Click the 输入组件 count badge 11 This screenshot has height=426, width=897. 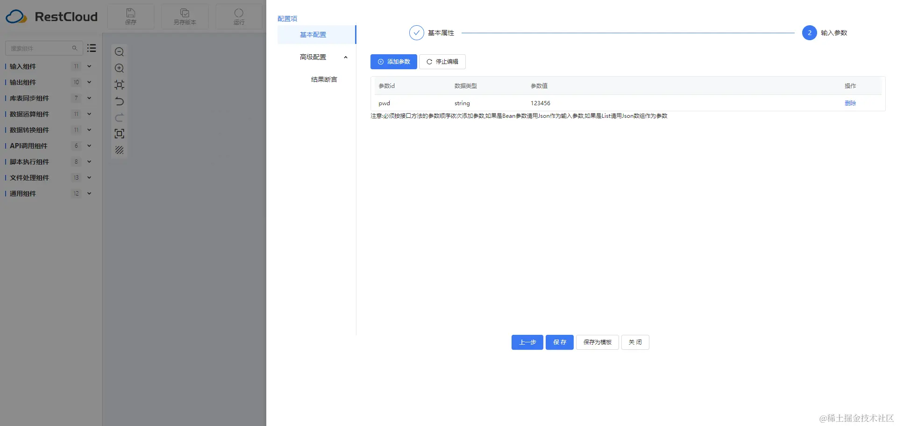pyautogui.click(x=76, y=66)
